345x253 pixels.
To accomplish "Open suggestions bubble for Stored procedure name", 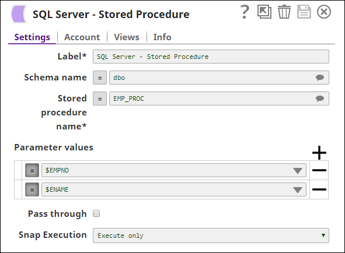I will tap(320, 99).
